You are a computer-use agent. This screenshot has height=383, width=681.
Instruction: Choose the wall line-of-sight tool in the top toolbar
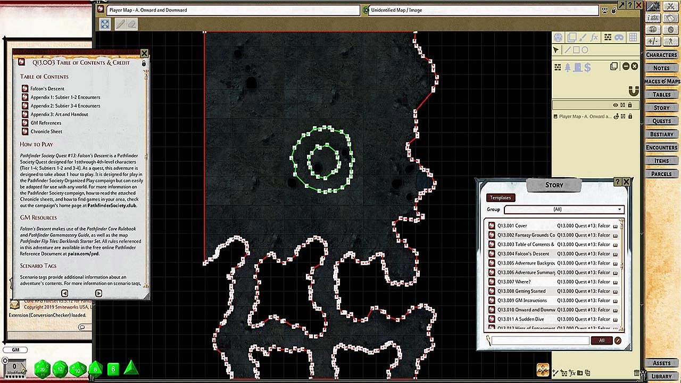point(608,37)
